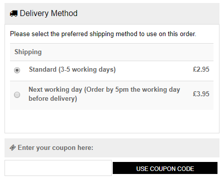
Task: Click the USE COUPON CODE button
Action: (x=165, y=168)
